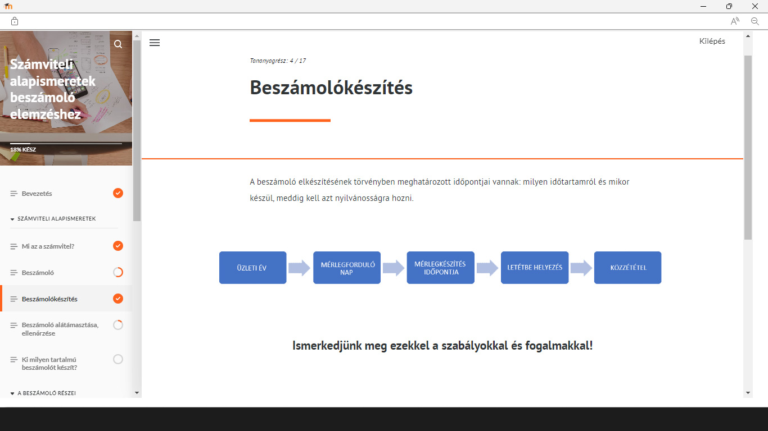The height and width of the screenshot is (431, 768).
Task: Open the hamburger navigation menu
Action: point(155,42)
